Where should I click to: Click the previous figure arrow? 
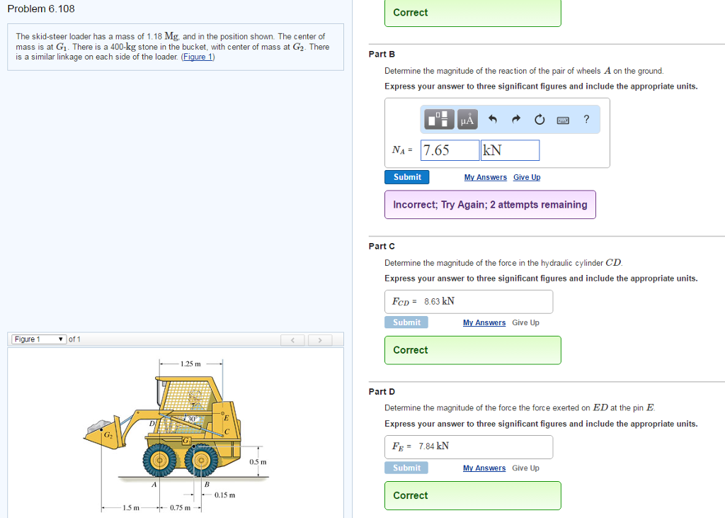coord(292,340)
